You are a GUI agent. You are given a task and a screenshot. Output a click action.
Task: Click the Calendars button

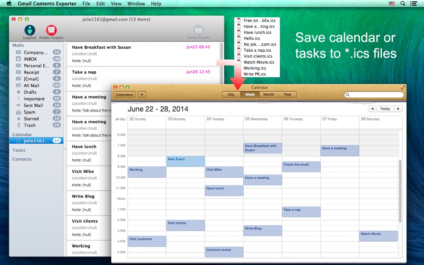pos(125,95)
